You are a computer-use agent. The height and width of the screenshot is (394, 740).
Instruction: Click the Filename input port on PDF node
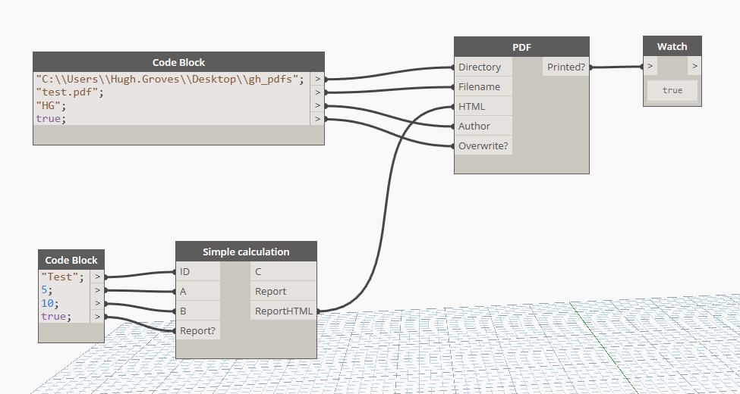[x=483, y=86]
